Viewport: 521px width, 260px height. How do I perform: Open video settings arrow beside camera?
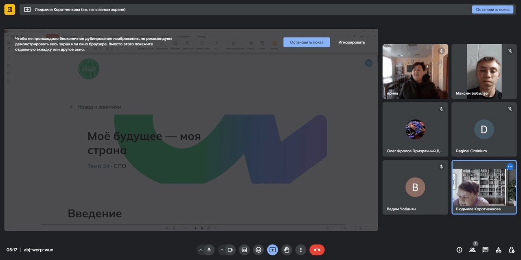pos(222,250)
